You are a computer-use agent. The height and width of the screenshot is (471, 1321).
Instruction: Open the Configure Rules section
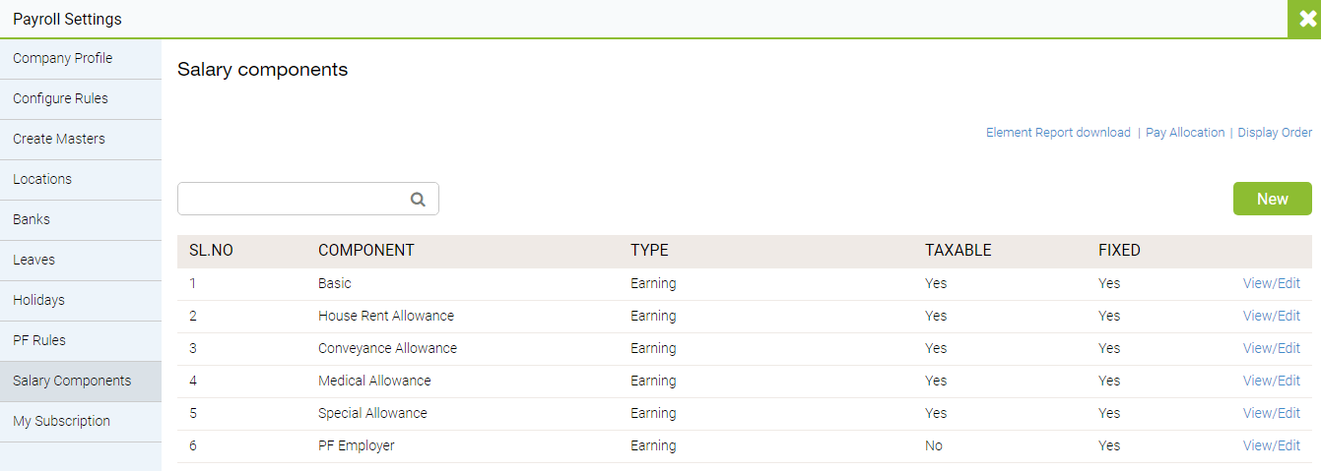click(x=81, y=99)
